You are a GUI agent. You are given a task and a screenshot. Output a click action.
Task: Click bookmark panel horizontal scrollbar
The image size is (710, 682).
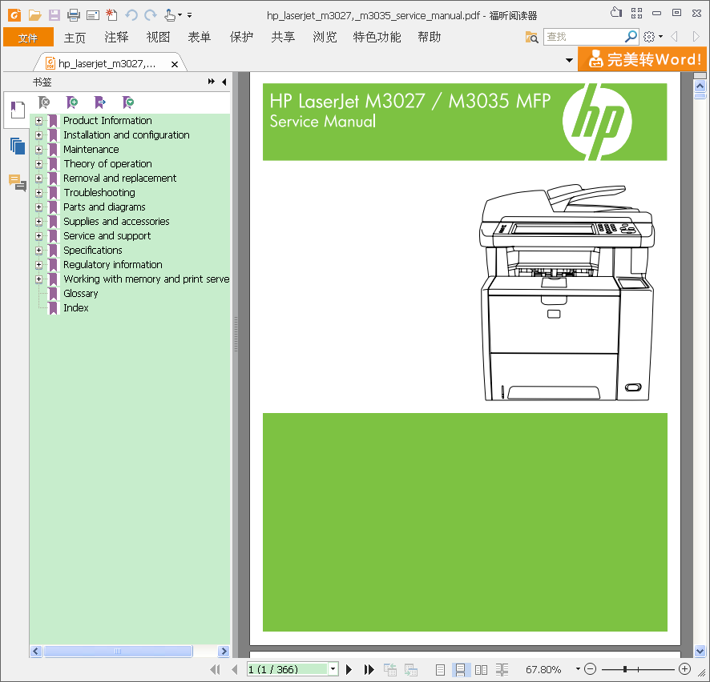tap(118, 652)
